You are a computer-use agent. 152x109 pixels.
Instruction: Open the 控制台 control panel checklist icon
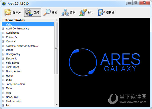pos(101,12)
